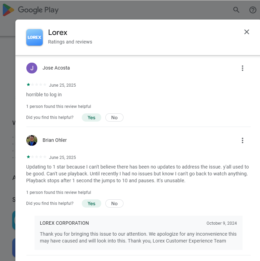The width and height of the screenshot is (260, 261).
Task: Click the June 25, 2025 date under Brian Ohler
Action: pyautogui.click(x=62, y=158)
